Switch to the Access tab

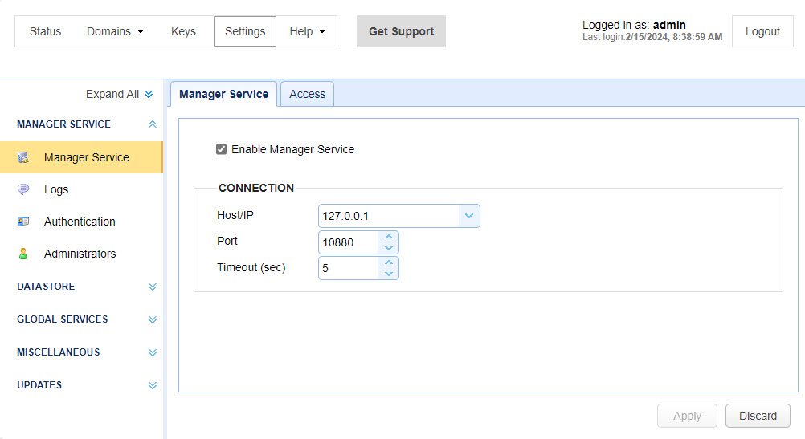[307, 94]
